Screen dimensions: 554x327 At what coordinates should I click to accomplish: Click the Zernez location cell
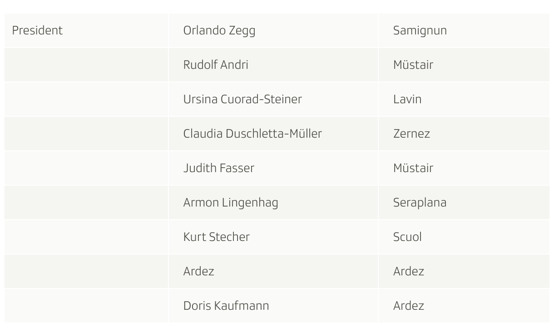pos(411,134)
